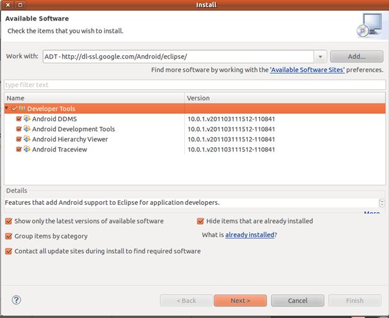Click the Details description scrollbar stepper

click(x=382, y=203)
